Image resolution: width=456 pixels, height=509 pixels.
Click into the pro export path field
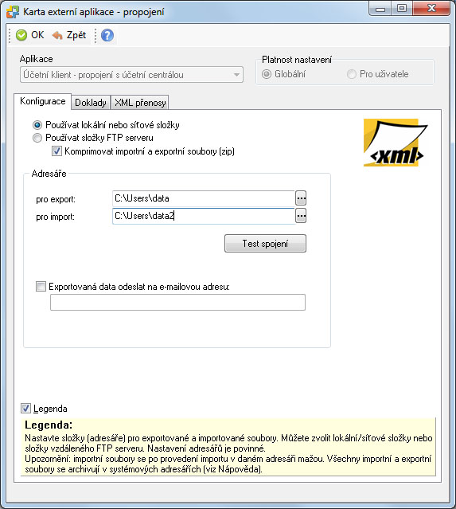tap(204, 198)
